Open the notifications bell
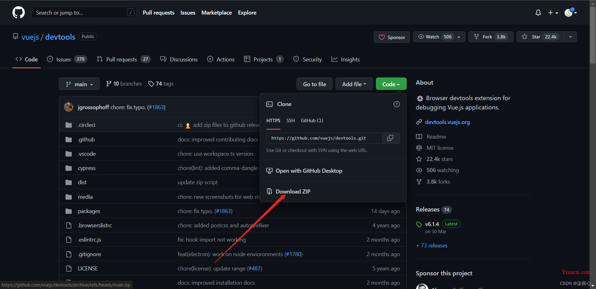The height and width of the screenshot is (289, 596). (538, 13)
